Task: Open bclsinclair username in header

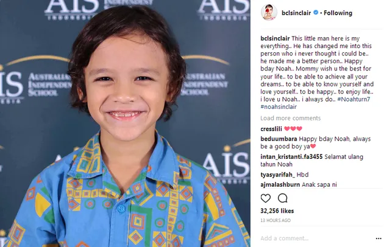Action: pyautogui.click(x=296, y=13)
